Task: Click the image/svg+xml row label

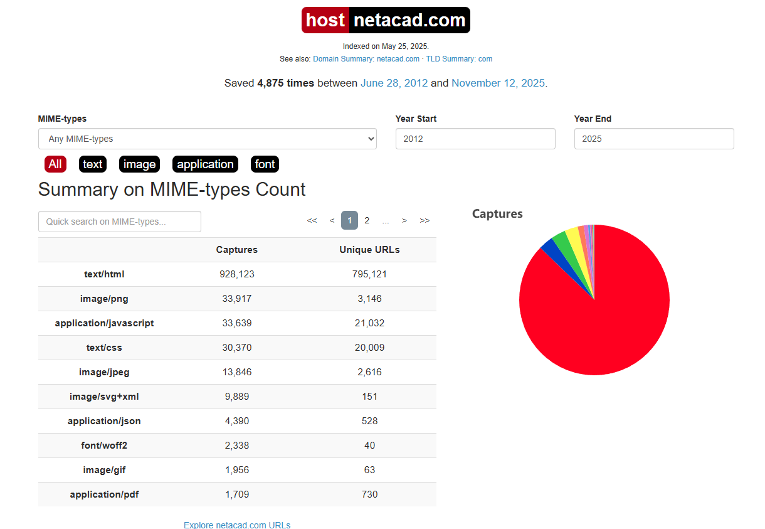Action: pyautogui.click(x=104, y=397)
